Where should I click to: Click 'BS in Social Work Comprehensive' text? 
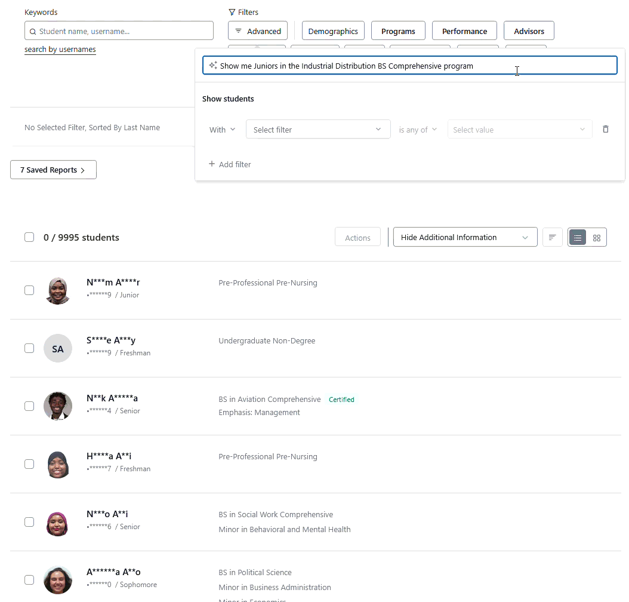[x=276, y=515]
